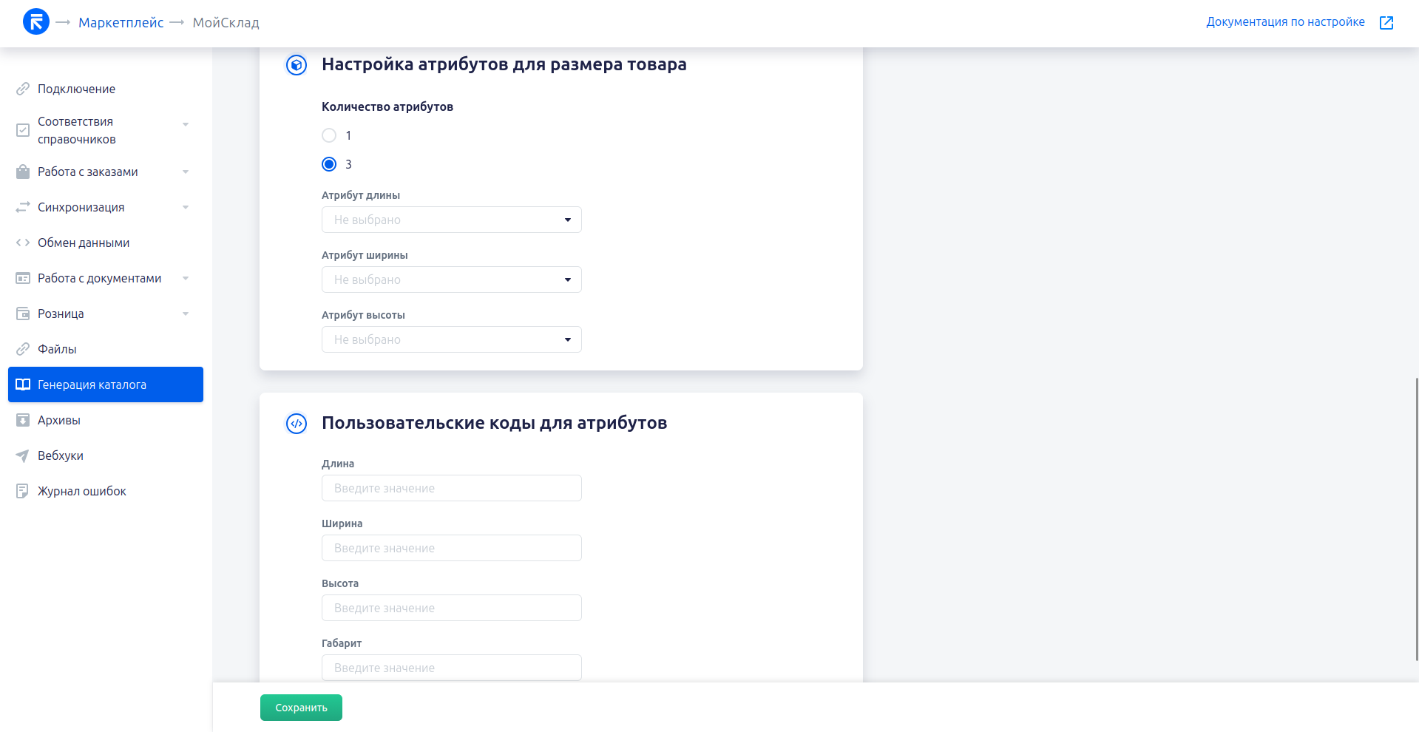This screenshot has height=732, width=1419.
Task: Click the Обмен данными code icon
Action: [x=23, y=243]
